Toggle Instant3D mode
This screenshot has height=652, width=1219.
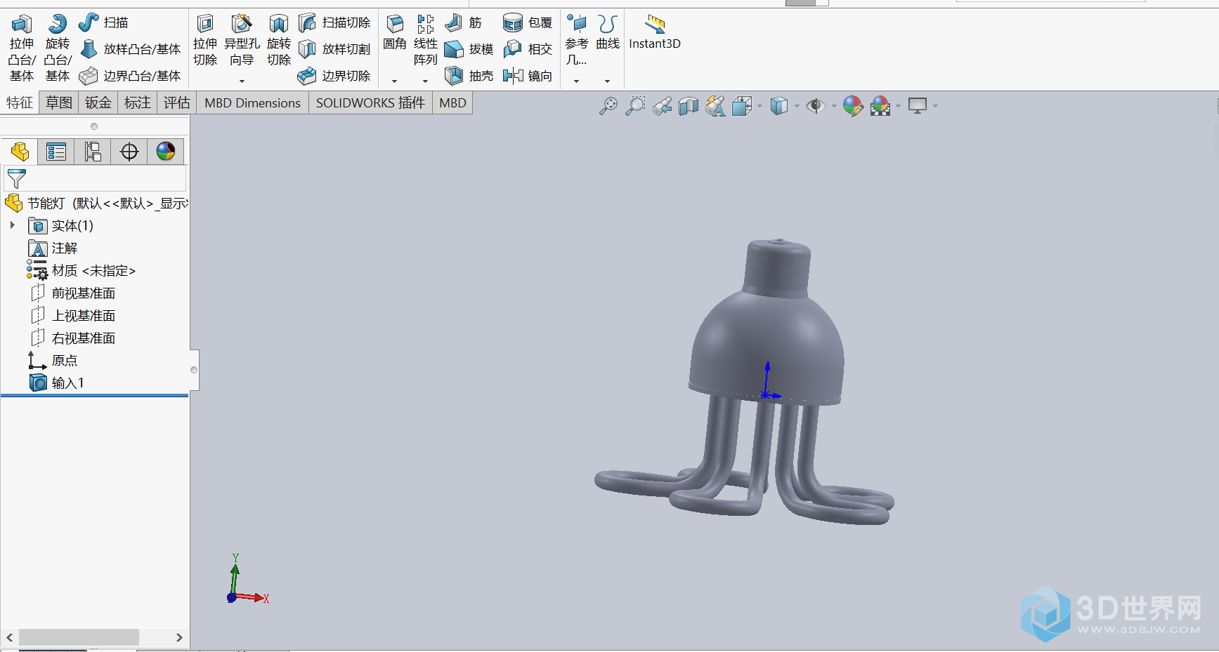(x=655, y=33)
